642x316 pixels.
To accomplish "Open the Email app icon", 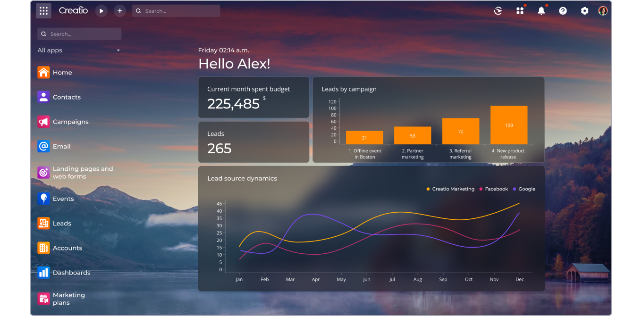I will pyautogui.click(x=43, y=146).
